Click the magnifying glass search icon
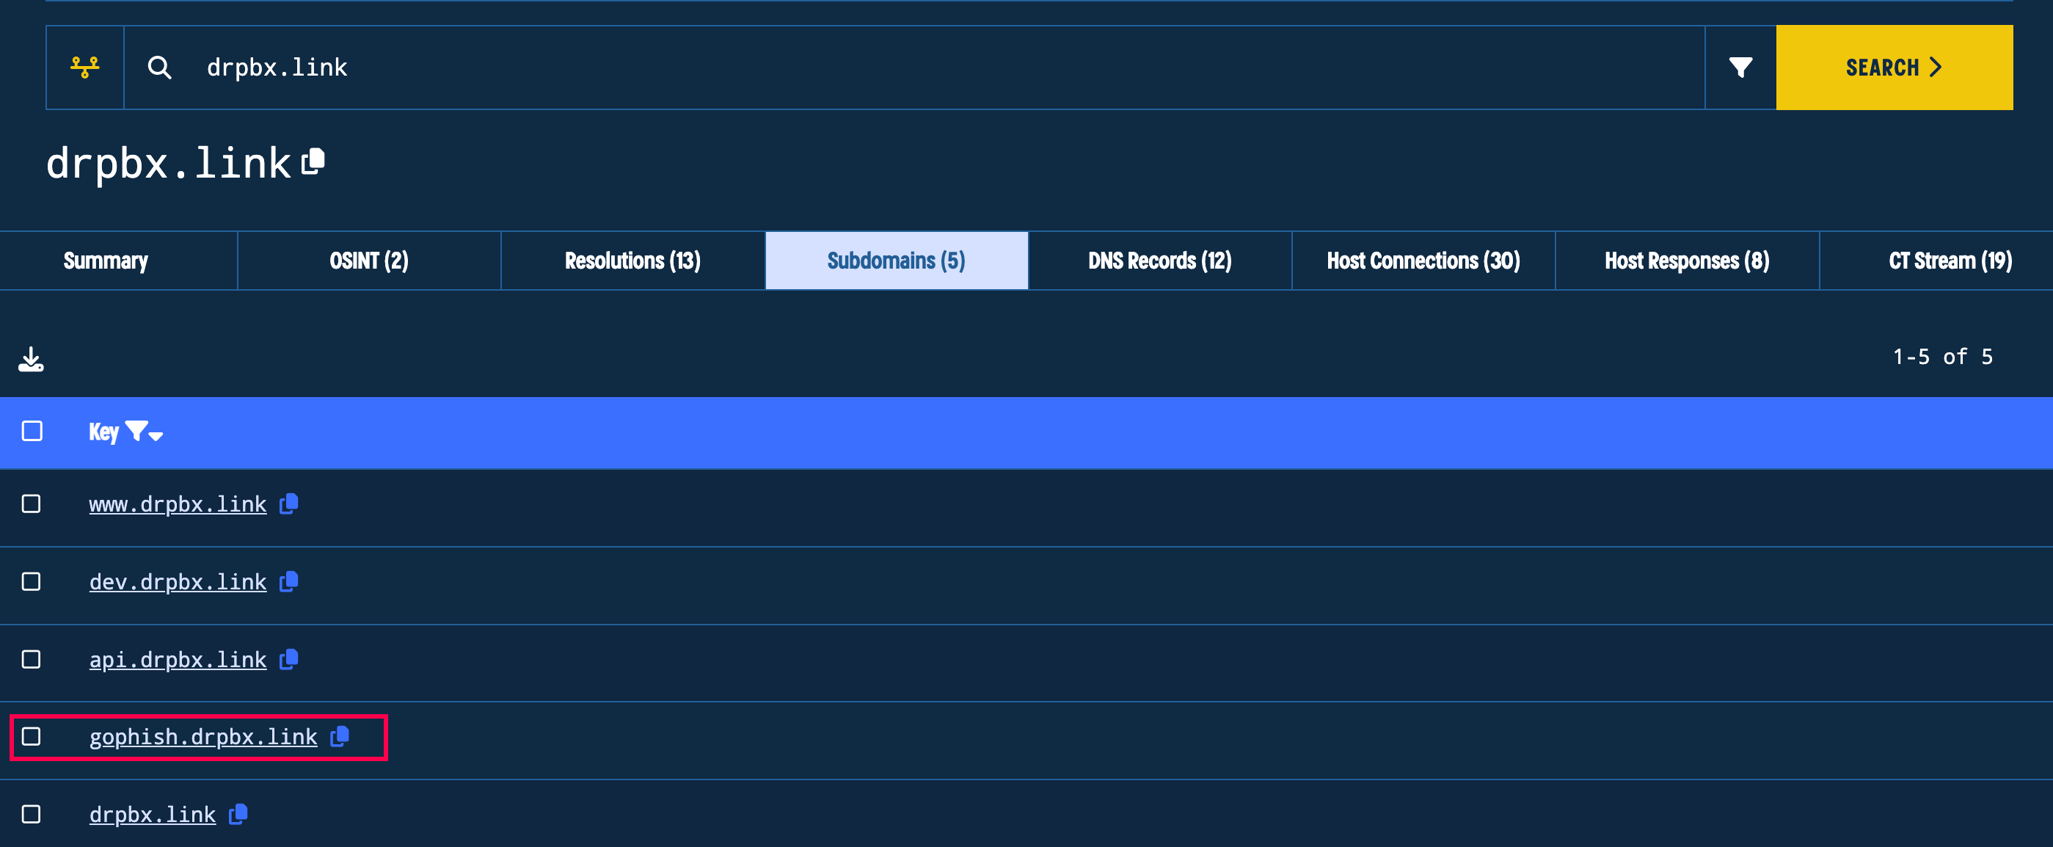Image resolution: width=2053 pixels, height=847 pixels. coord(159,67)
